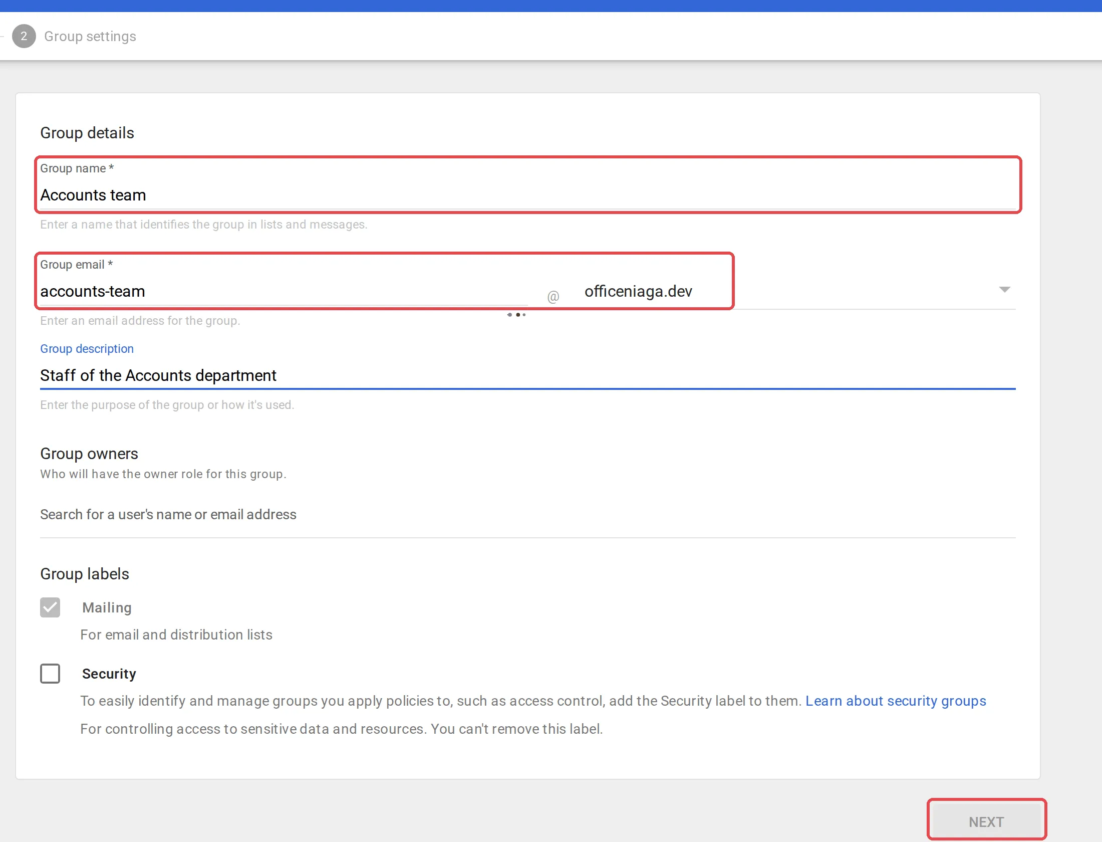Click the 'For controlling access to sensitive data' text

coord(342,729)
